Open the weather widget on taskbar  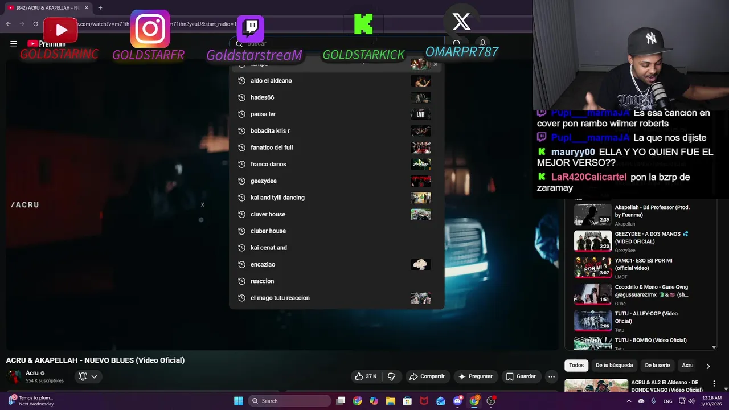point(31,401)
